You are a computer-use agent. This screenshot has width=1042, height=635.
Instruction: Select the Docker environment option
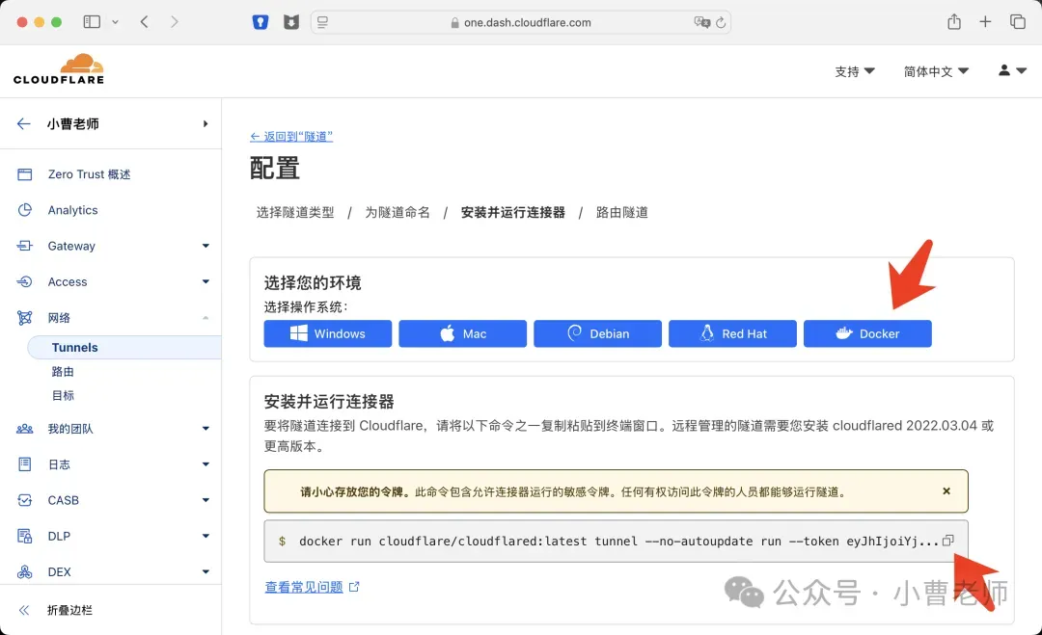(x=866, y=333)
